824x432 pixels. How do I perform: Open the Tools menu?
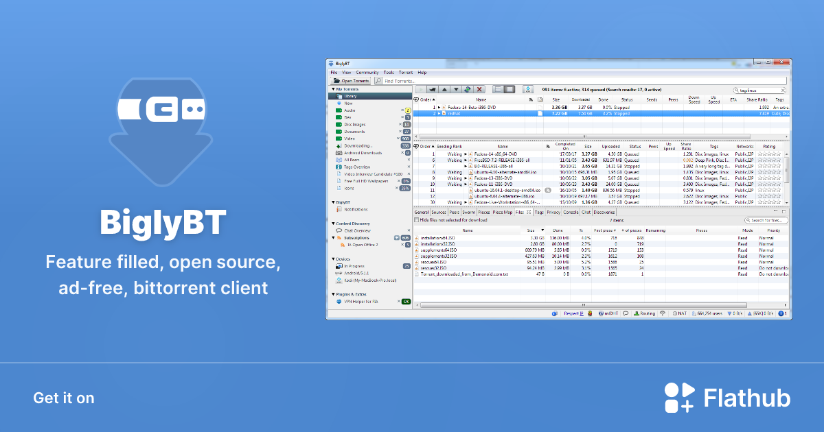click(x=389, y=72)
